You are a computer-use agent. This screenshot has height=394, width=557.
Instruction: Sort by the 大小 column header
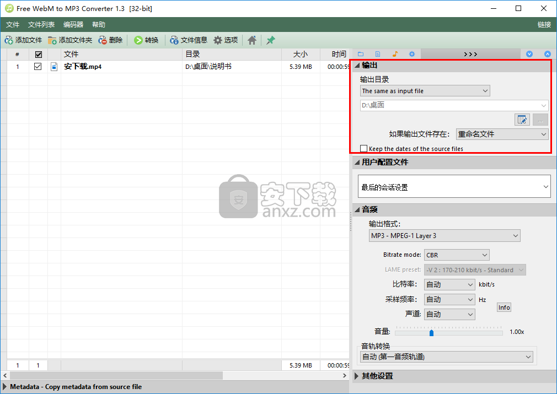click(x=301, y=54)
